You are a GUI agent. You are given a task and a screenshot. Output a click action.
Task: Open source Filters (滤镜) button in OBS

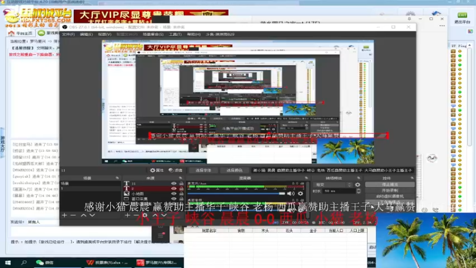pyautogui.click(x=176, y=170)
